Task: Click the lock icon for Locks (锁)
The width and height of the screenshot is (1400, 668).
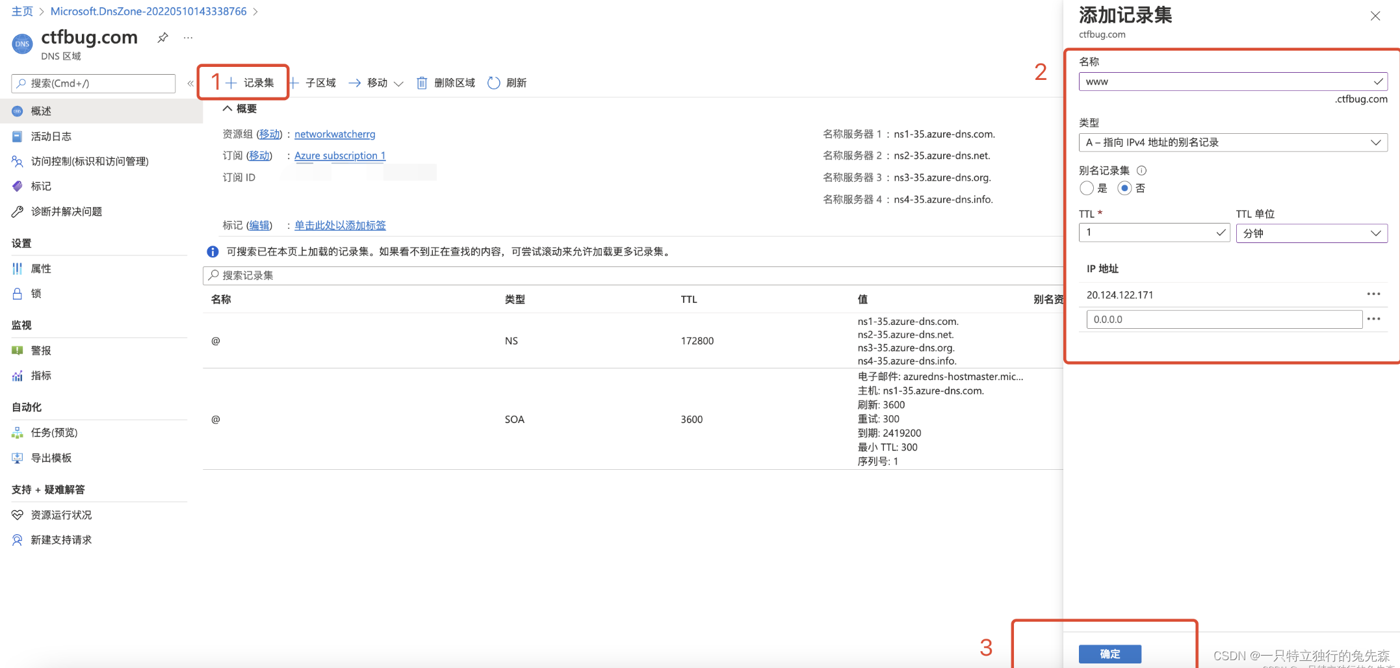Action: (x=18, y=294)
